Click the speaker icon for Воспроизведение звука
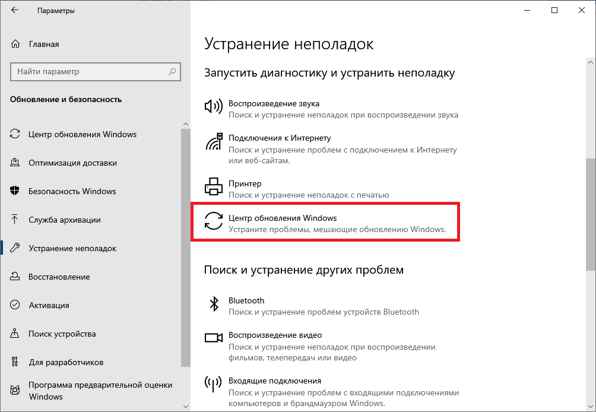 [214, 106]
